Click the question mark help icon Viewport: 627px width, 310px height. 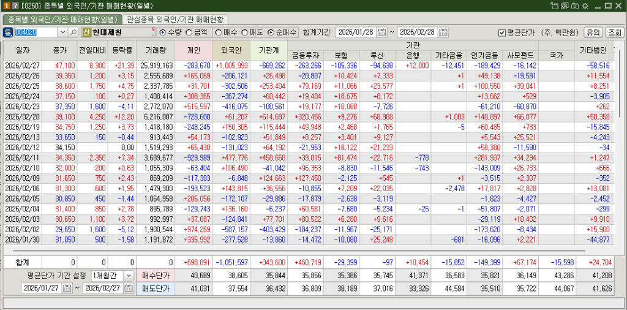coord(15,6)
